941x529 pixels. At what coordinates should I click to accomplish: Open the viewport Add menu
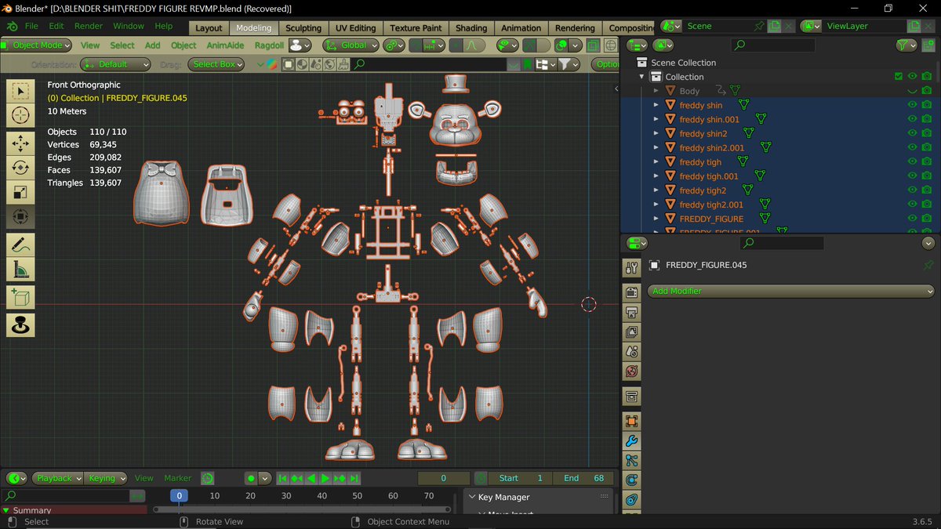click(153, 45)
